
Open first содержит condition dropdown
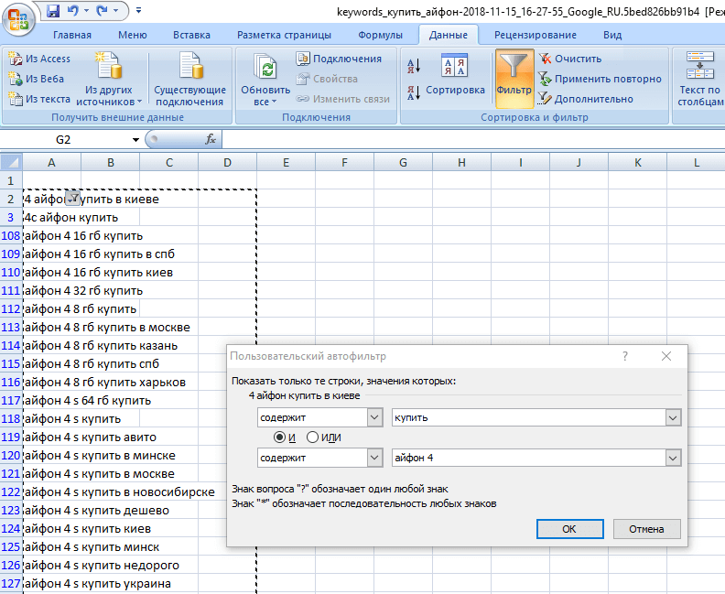pos(373,417)
